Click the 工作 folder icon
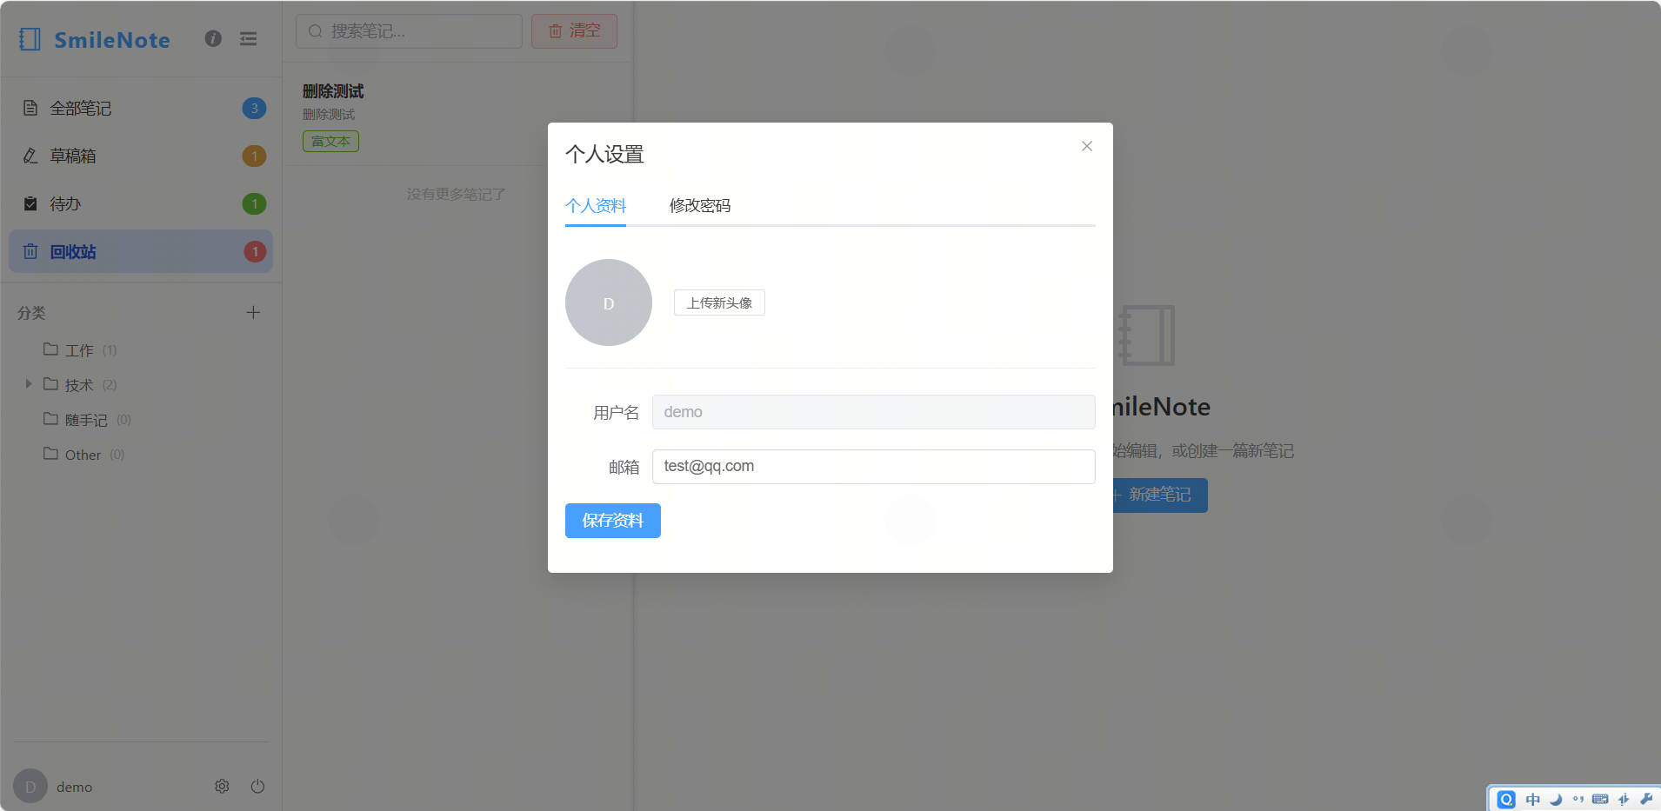 pyautogui.click(x=50, y=349)
